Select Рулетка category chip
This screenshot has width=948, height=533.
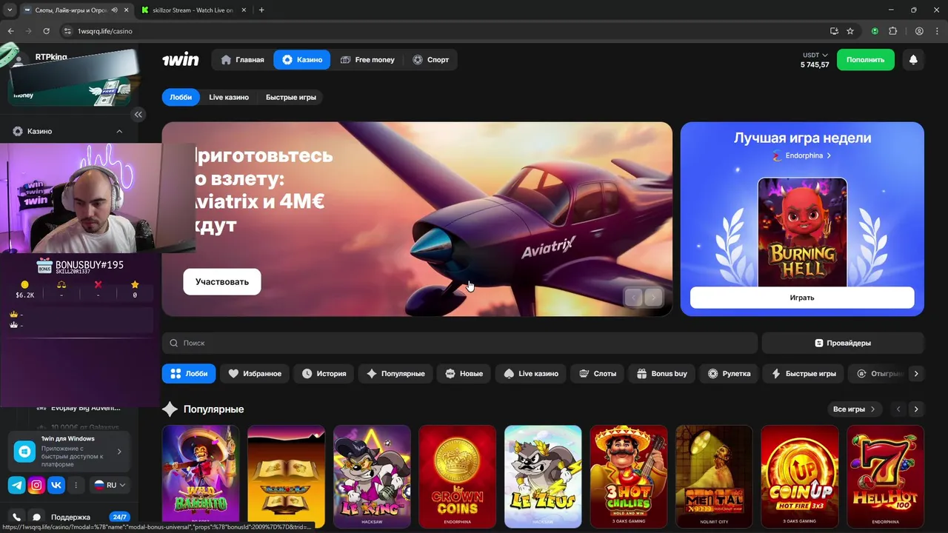[x=729, y=374]
